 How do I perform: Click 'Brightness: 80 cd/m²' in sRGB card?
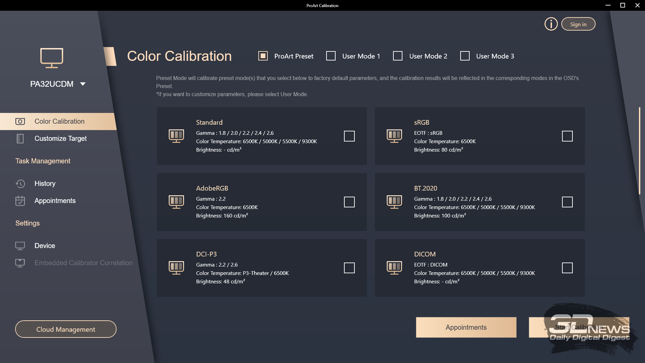click(x=438, y=150)
